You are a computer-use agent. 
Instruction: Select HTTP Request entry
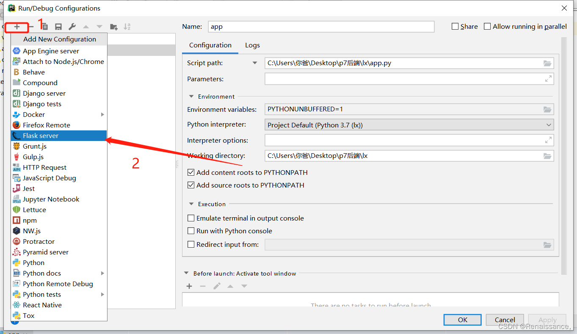(x=59, y=167)
